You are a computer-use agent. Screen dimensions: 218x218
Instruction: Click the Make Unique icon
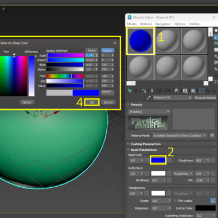coord(168,91)
